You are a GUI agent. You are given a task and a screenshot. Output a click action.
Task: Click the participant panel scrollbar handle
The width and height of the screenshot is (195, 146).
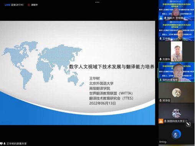click(x=158, y=73)
